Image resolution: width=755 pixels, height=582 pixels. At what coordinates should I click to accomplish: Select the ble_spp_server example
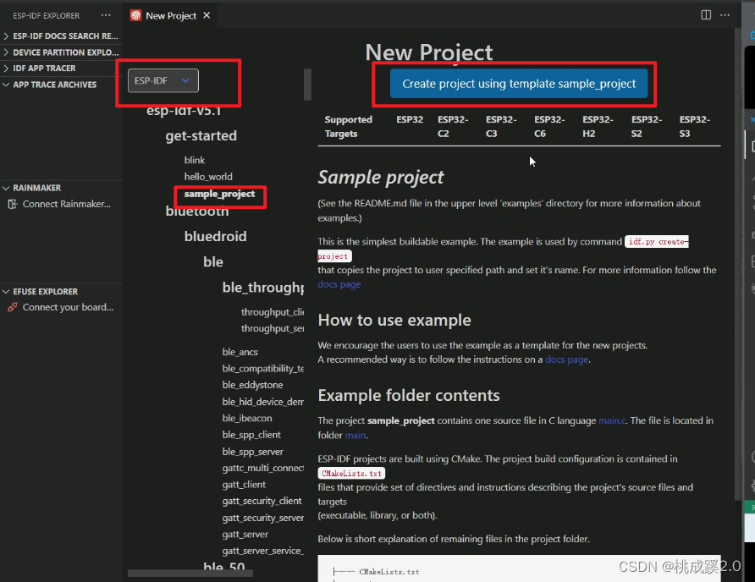[x=253, y=452]
